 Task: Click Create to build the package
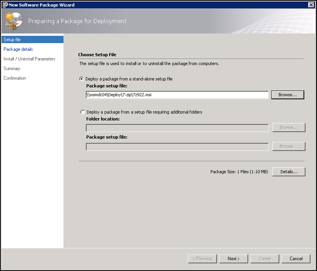coord(264,258)
